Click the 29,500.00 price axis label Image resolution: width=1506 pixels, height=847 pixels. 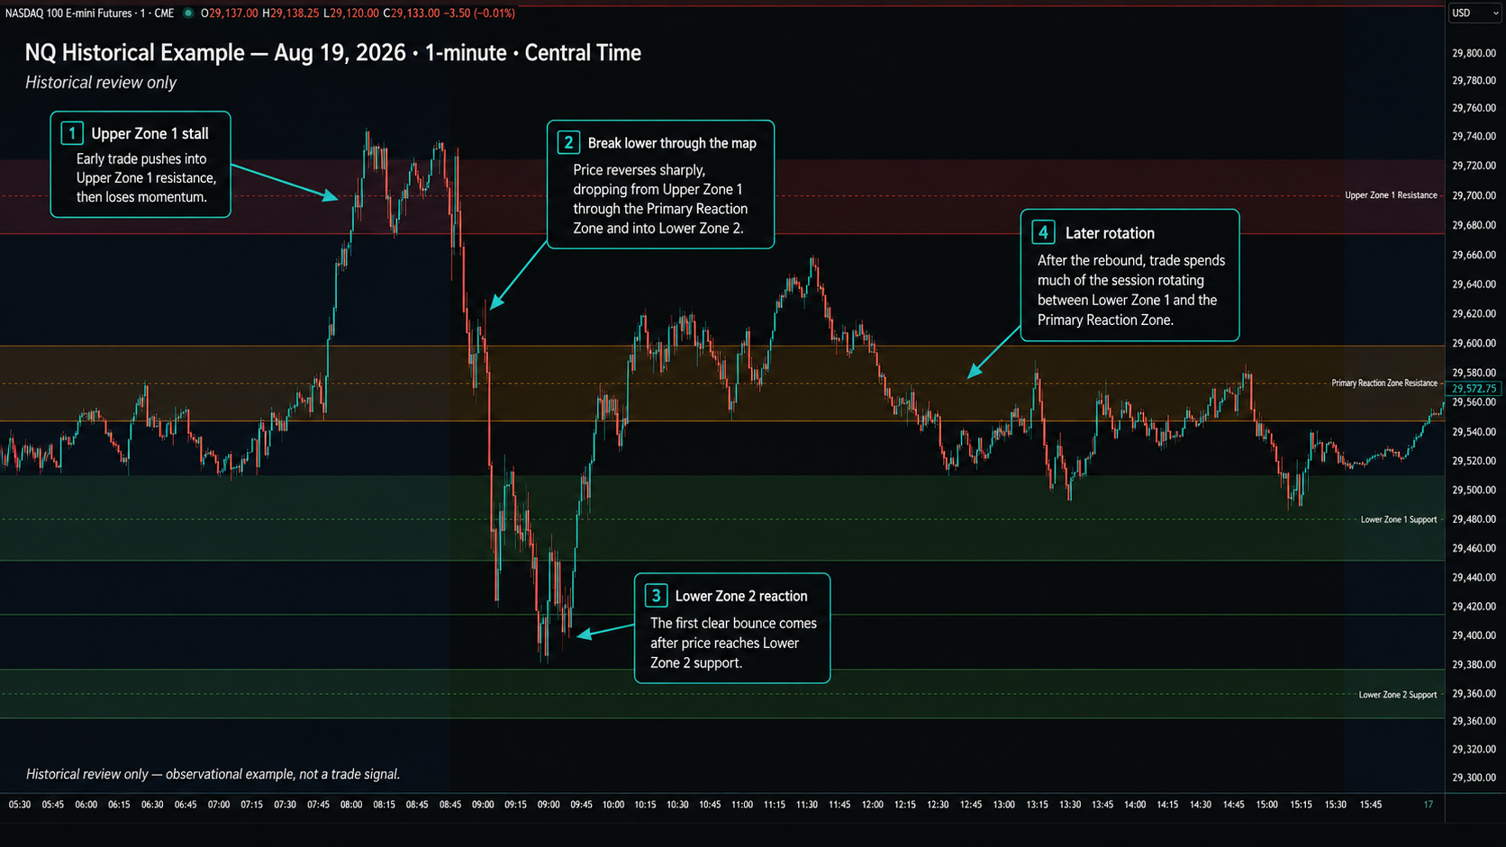coord(1474,491)
